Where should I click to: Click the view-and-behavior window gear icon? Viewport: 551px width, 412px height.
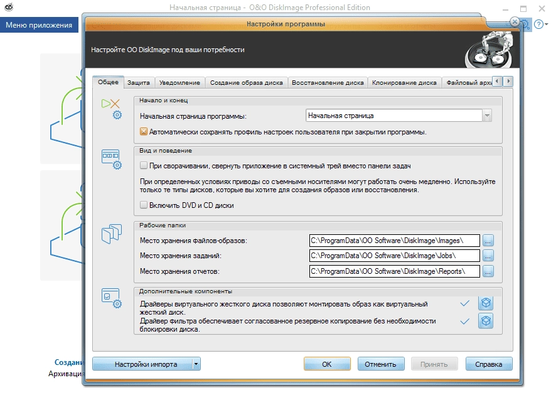(112, 160)
